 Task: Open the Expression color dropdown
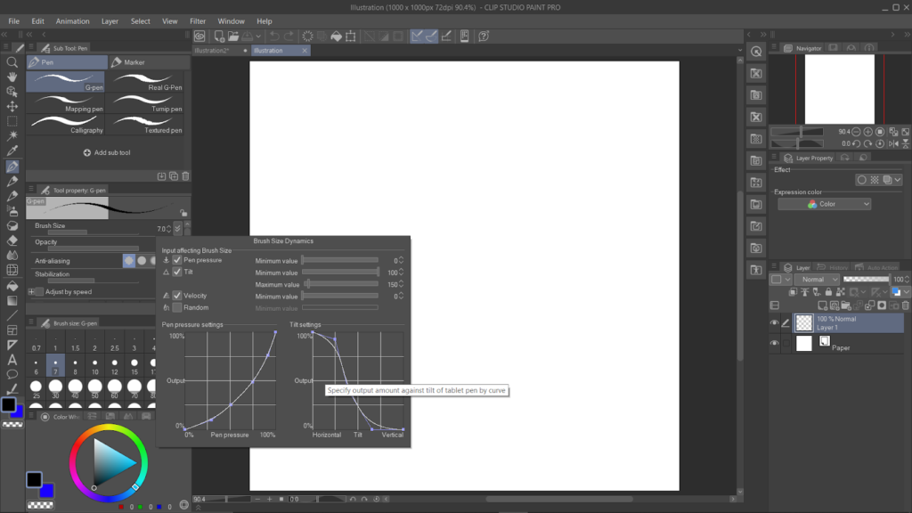coord(824,204)
